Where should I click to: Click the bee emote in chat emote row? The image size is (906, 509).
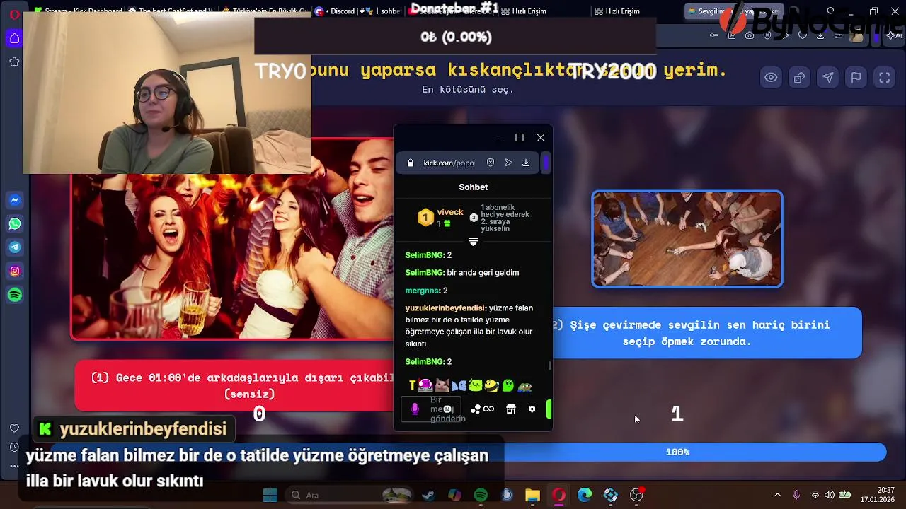pos(492,385)
